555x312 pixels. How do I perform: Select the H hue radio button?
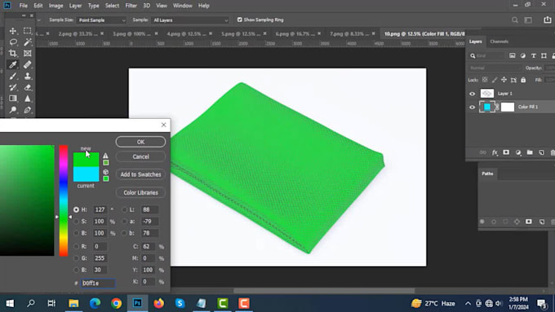(76, 209)
